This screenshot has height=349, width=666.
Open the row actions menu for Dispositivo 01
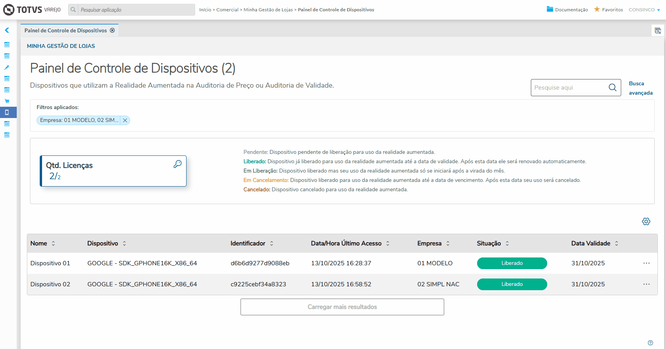[x=647, y=263]
